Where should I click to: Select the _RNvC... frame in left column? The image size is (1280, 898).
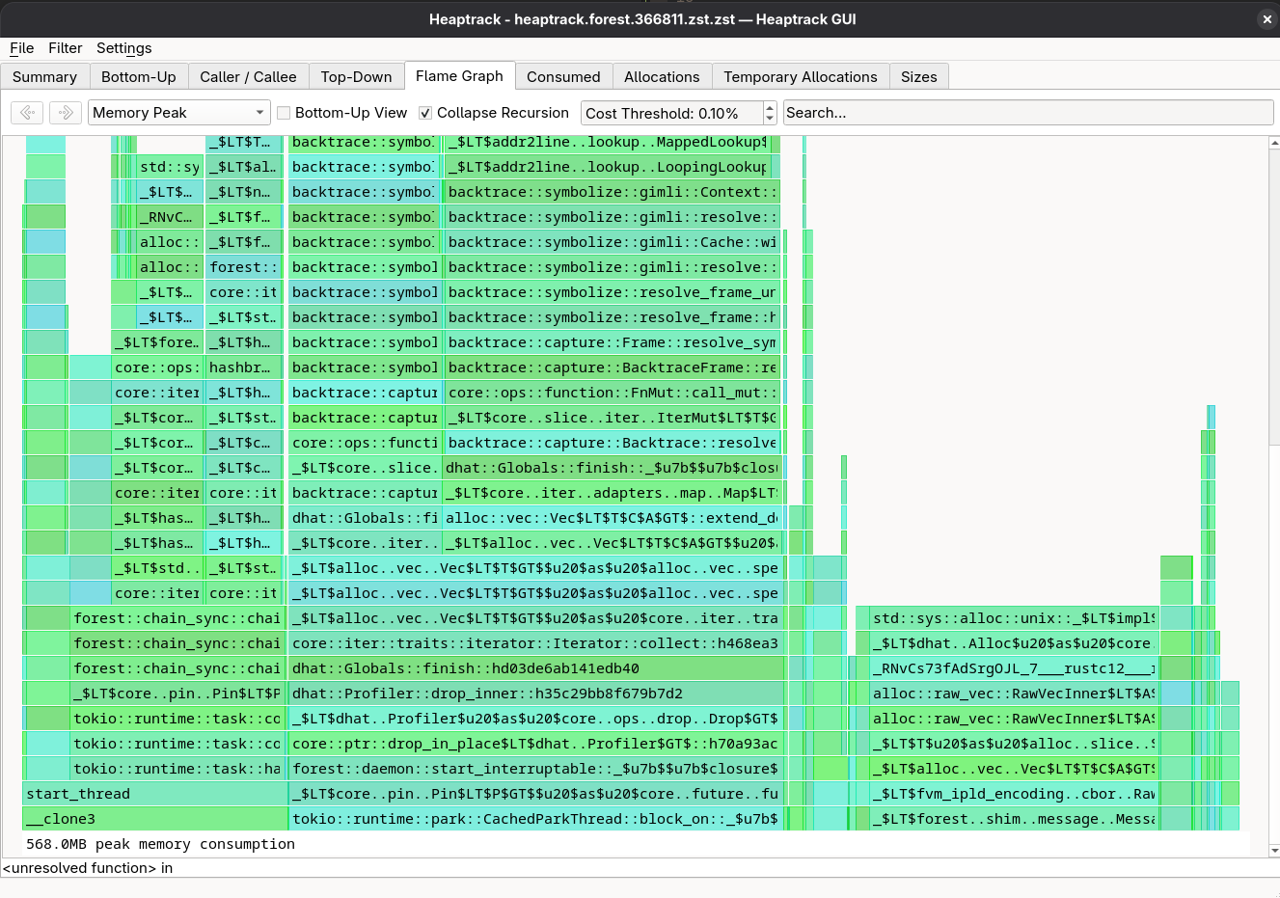click(x=170, y=217)
